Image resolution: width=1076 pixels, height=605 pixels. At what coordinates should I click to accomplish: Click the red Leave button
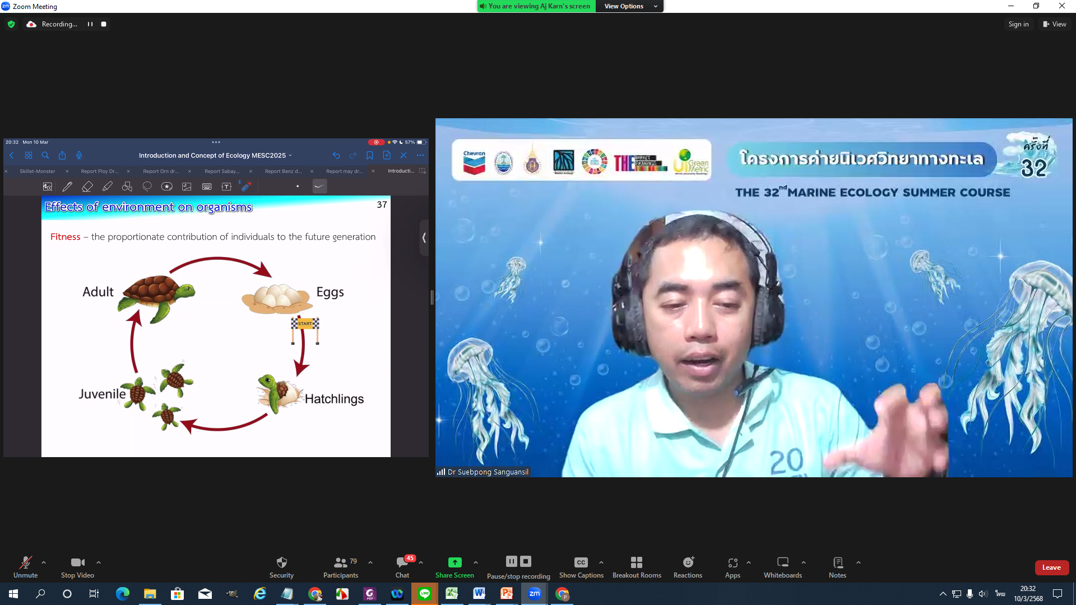click(x=1051, y=567)
